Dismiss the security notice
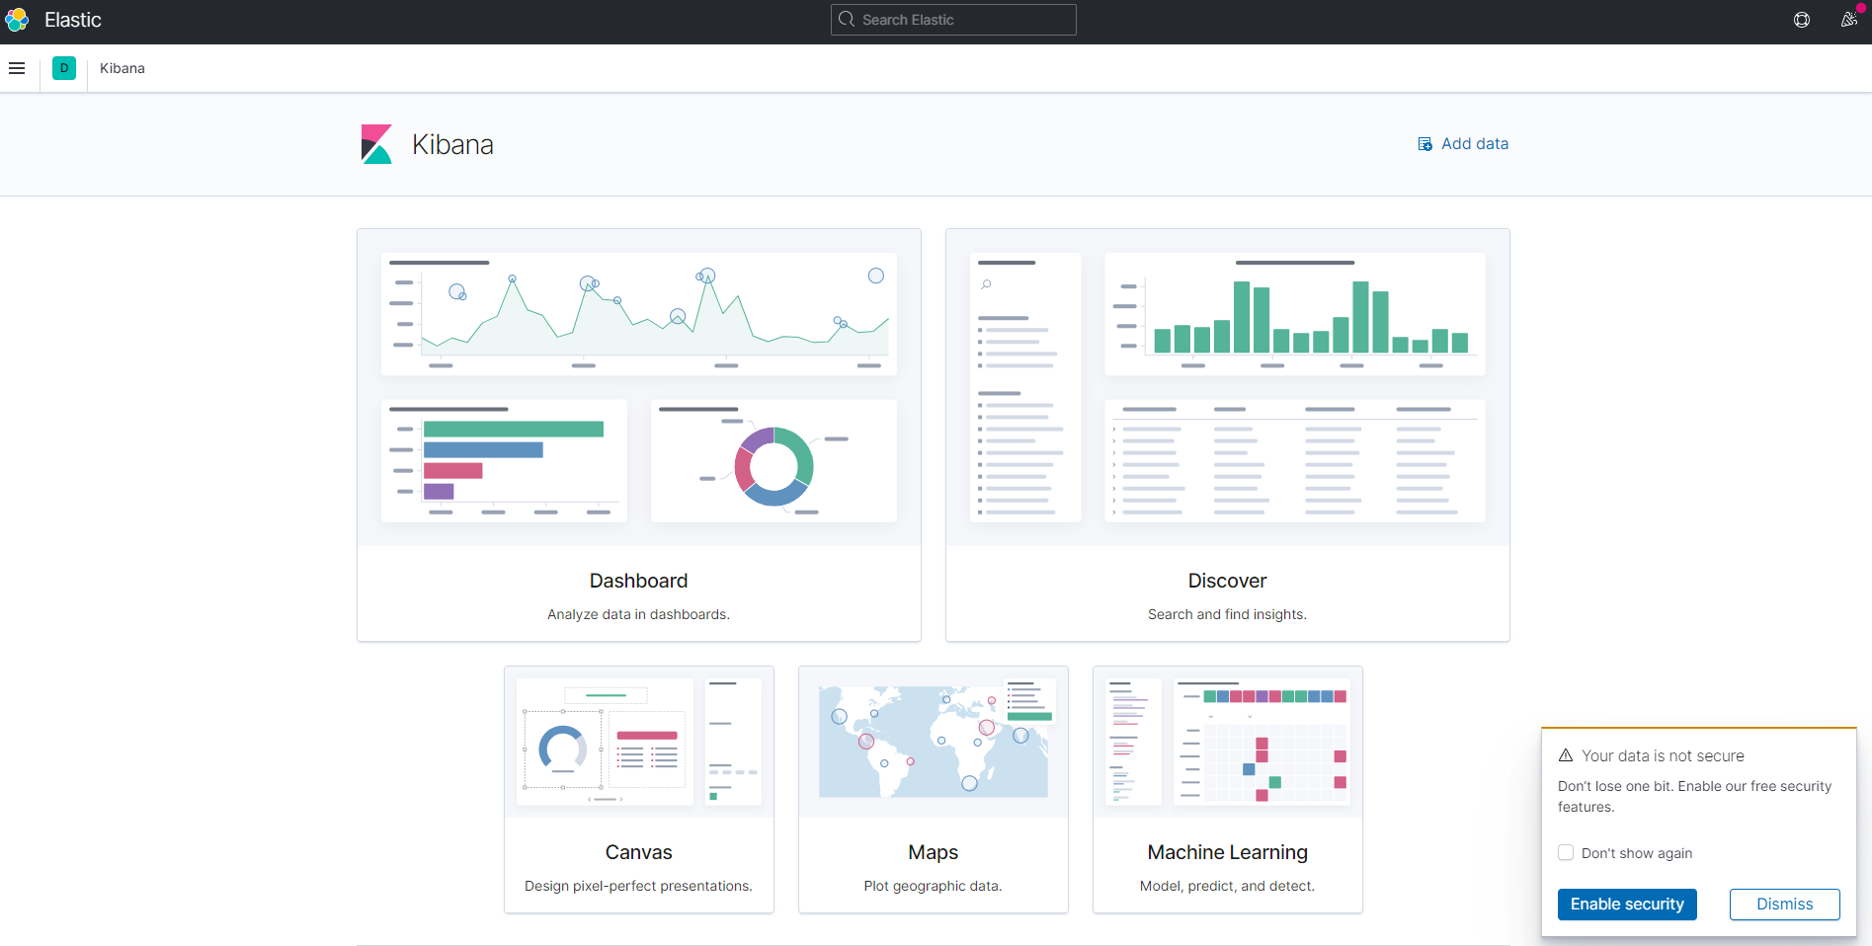 coord(1784,905)
